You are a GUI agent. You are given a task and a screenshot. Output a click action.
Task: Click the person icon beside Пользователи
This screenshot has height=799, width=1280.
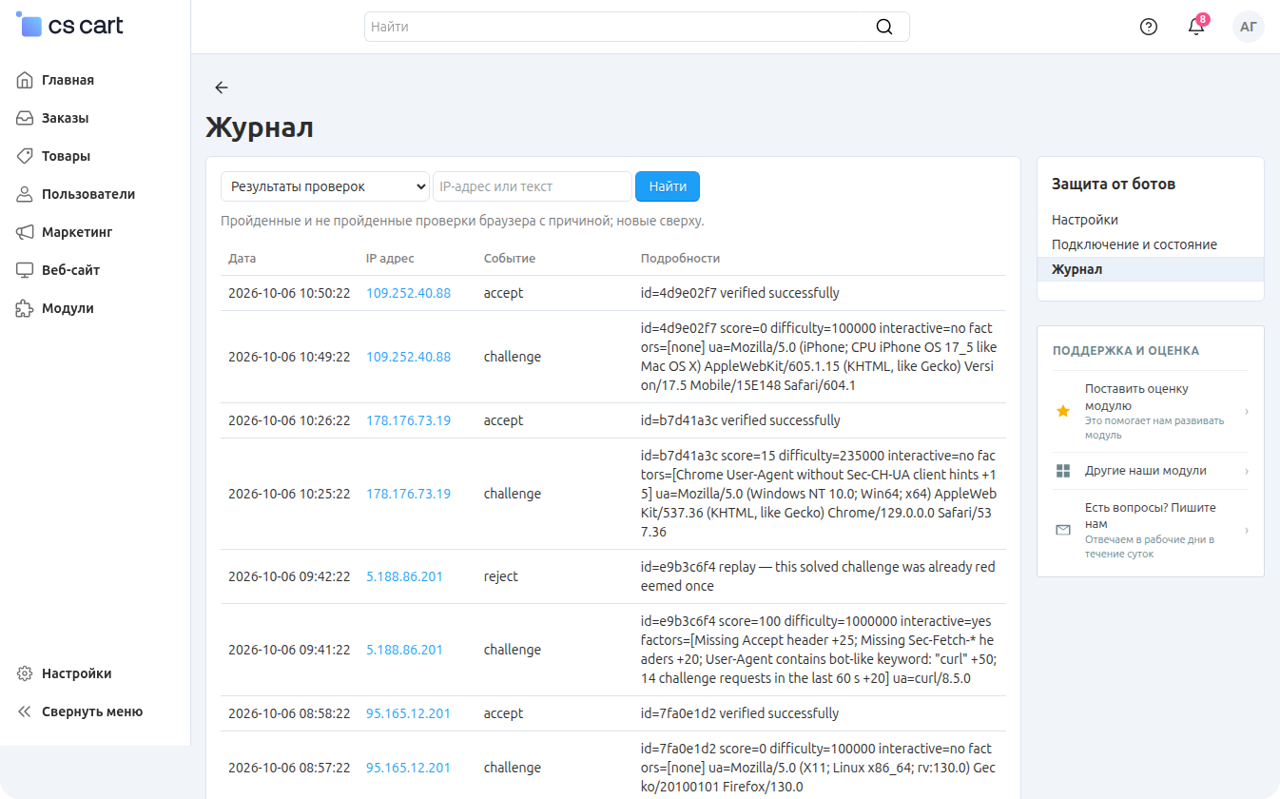[25, 194]
